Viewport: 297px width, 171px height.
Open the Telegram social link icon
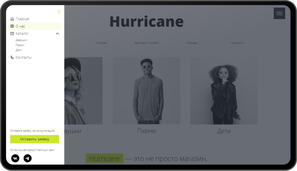coord(28,158)
